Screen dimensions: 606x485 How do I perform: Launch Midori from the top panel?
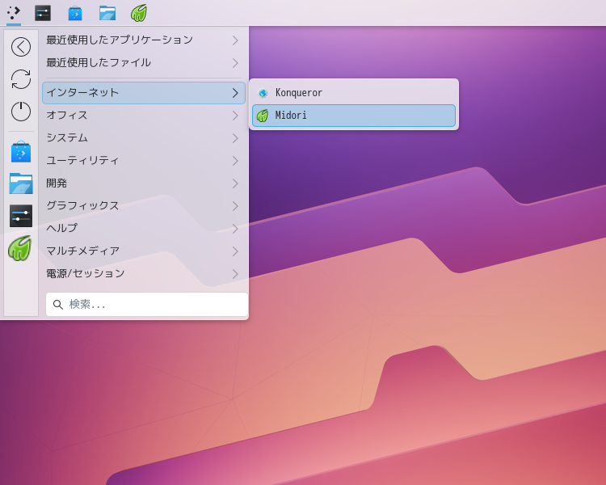[139, 13]
